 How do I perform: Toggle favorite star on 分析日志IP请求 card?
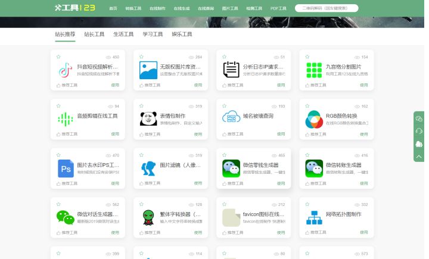coord(225,57)
